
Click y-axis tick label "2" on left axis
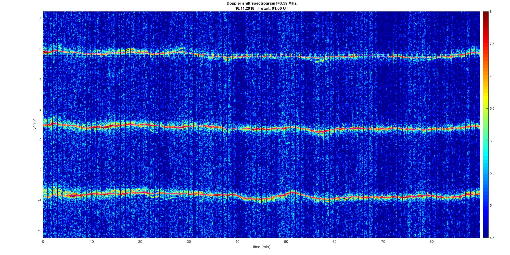[40, 110]
